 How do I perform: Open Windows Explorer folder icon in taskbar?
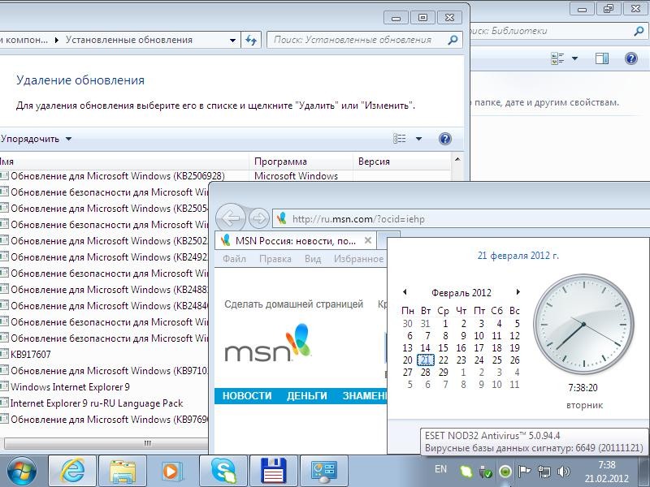point(123,472)
